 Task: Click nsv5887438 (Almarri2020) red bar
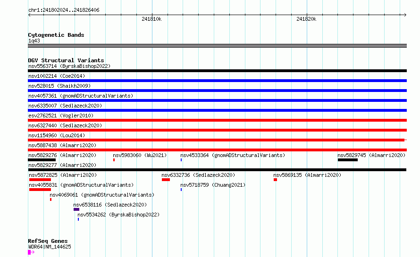[217, 150]
